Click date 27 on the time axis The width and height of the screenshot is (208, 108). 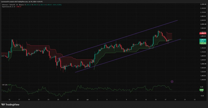[68, 99]
